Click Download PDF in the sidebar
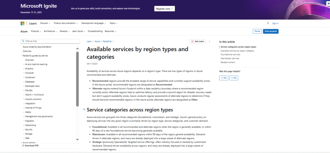The height and width of the screenshot is (153, 330). 30,145
